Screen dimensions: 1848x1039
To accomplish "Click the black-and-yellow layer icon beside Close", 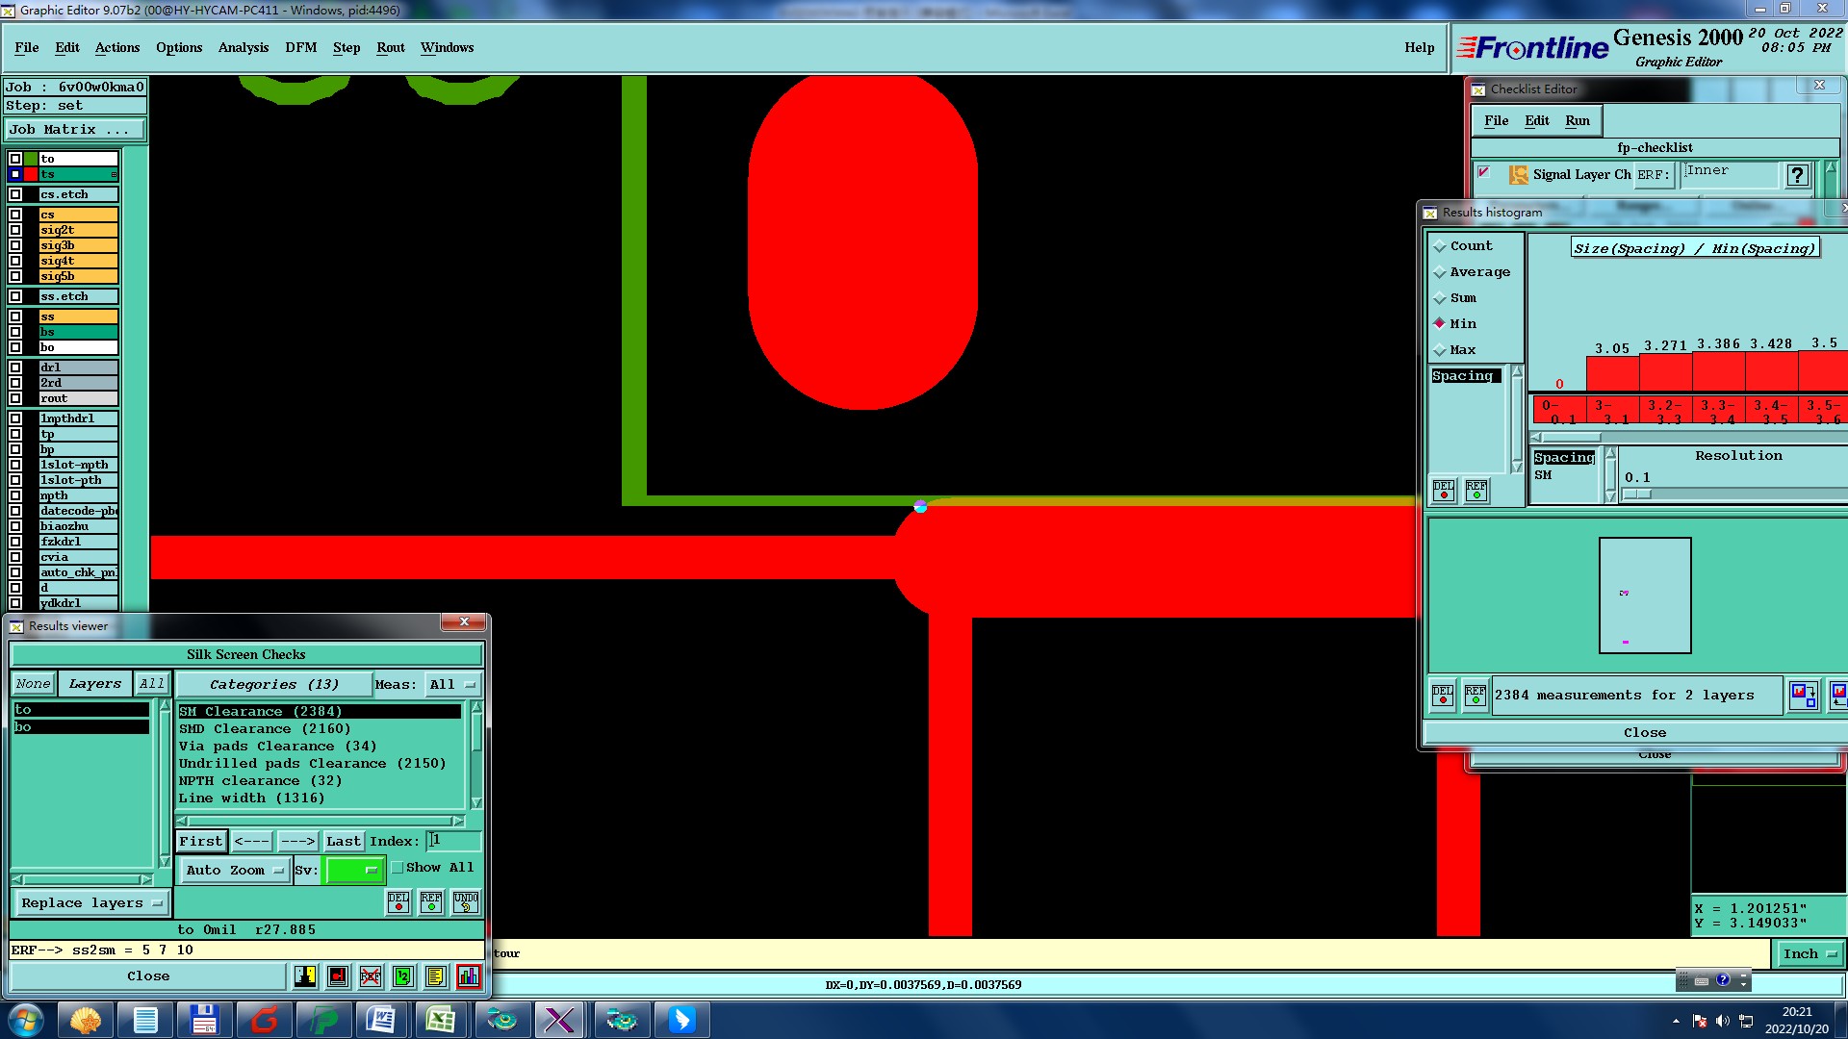I will pos(305,976).
